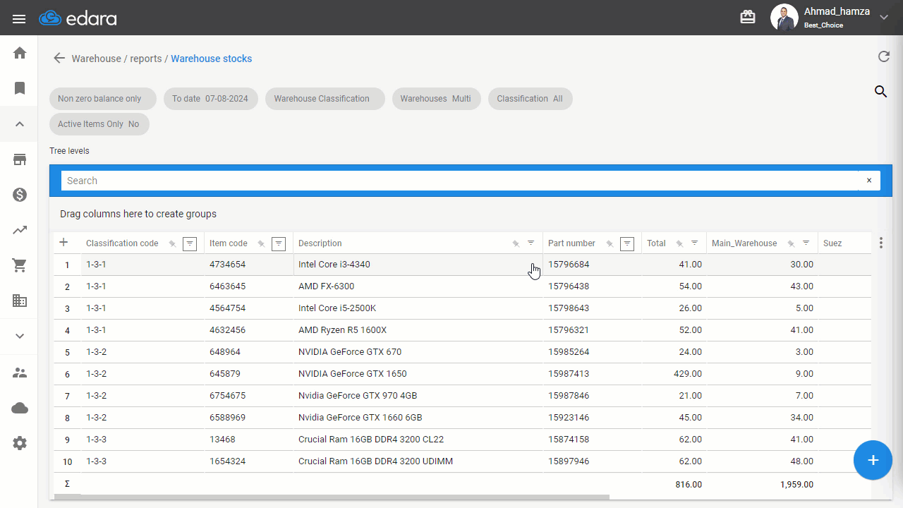Select Crucial Ram 16GB DDR4 3200 CL22

418,440
